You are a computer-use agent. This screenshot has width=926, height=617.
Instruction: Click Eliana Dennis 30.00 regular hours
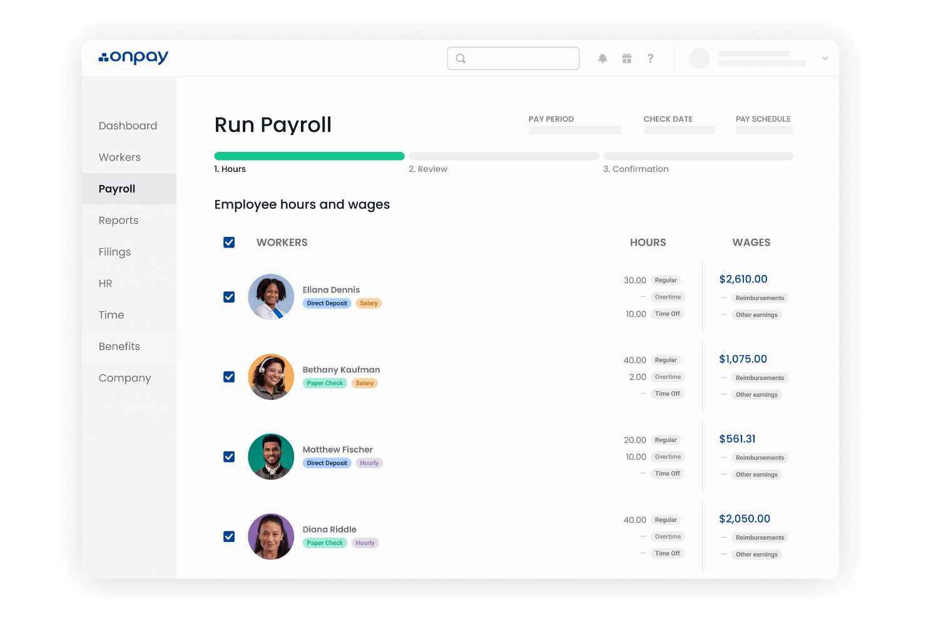pyautogui.click(x=634, y=281)
